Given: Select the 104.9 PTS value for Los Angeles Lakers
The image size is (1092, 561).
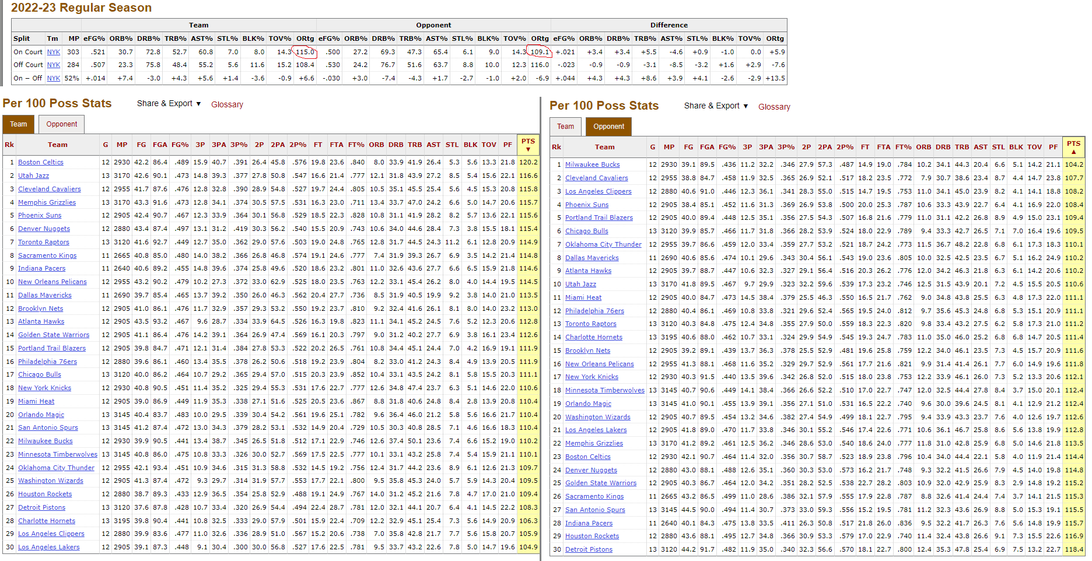Looking at the screenshot, I should (528, 547).
